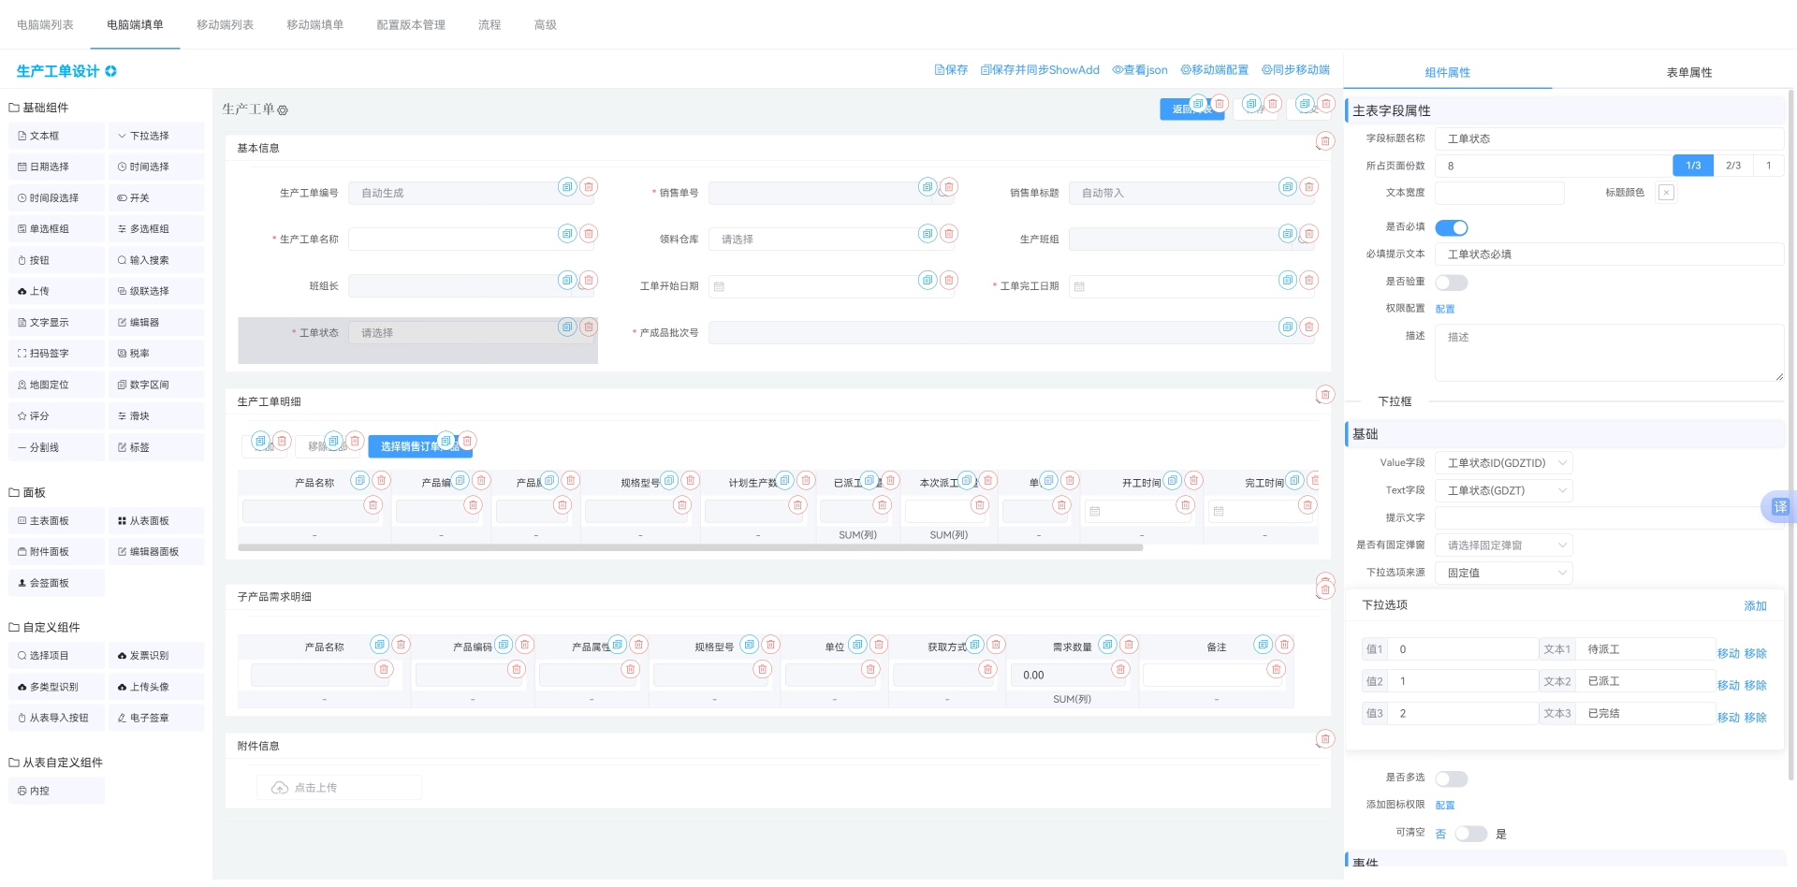Expand the 下拉选项来源 dropdown
This screenshot has height=887, width=1797.
pyautogui.click(x=1504, y=573)
